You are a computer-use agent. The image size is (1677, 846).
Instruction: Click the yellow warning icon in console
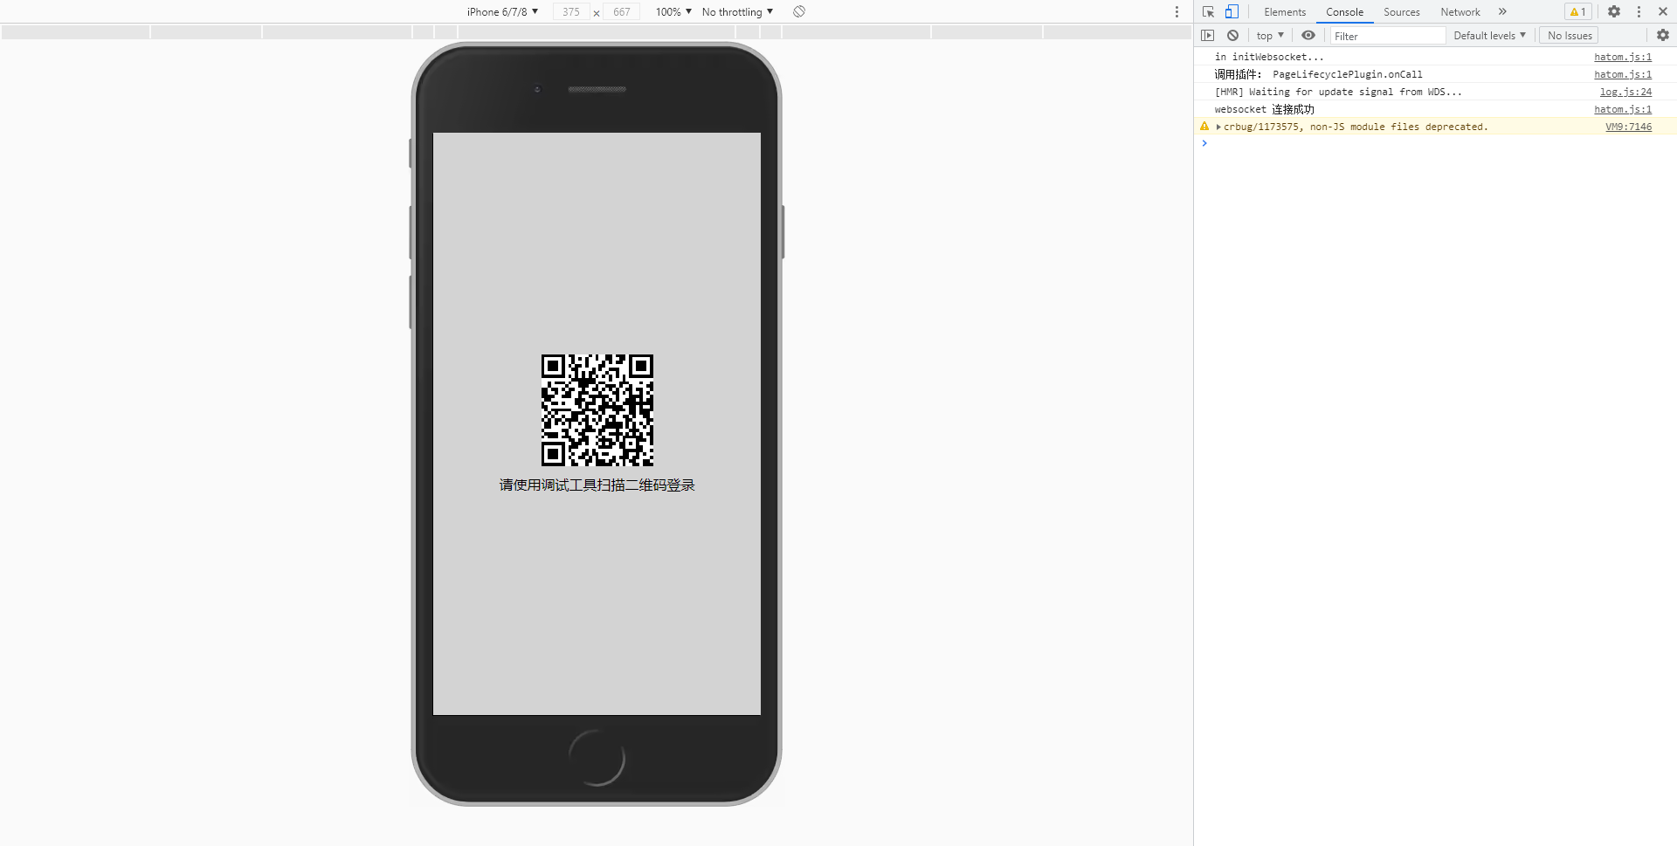pos(1204,127)
